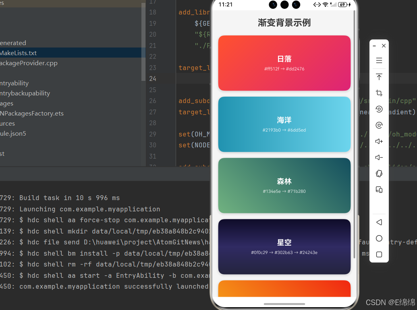Viewport: 417px width, 310px height.
Task: Click the target_l code on line 23
Action: (x=194, y=68)
